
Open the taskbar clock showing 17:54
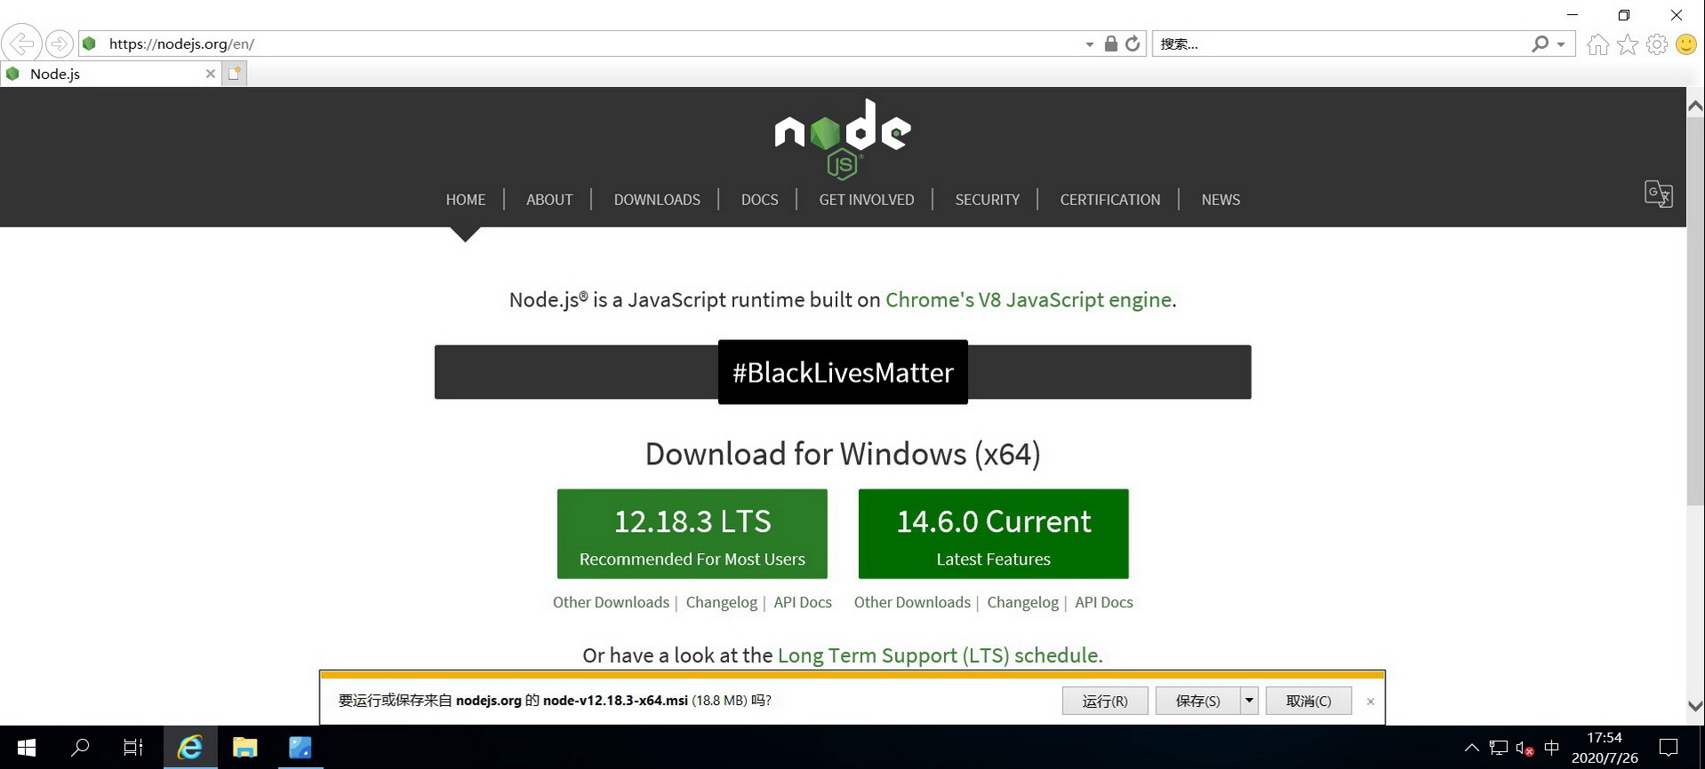coord(1605,748)
